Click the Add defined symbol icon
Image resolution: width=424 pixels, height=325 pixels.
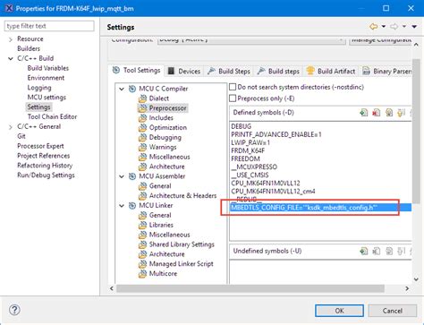364,113
